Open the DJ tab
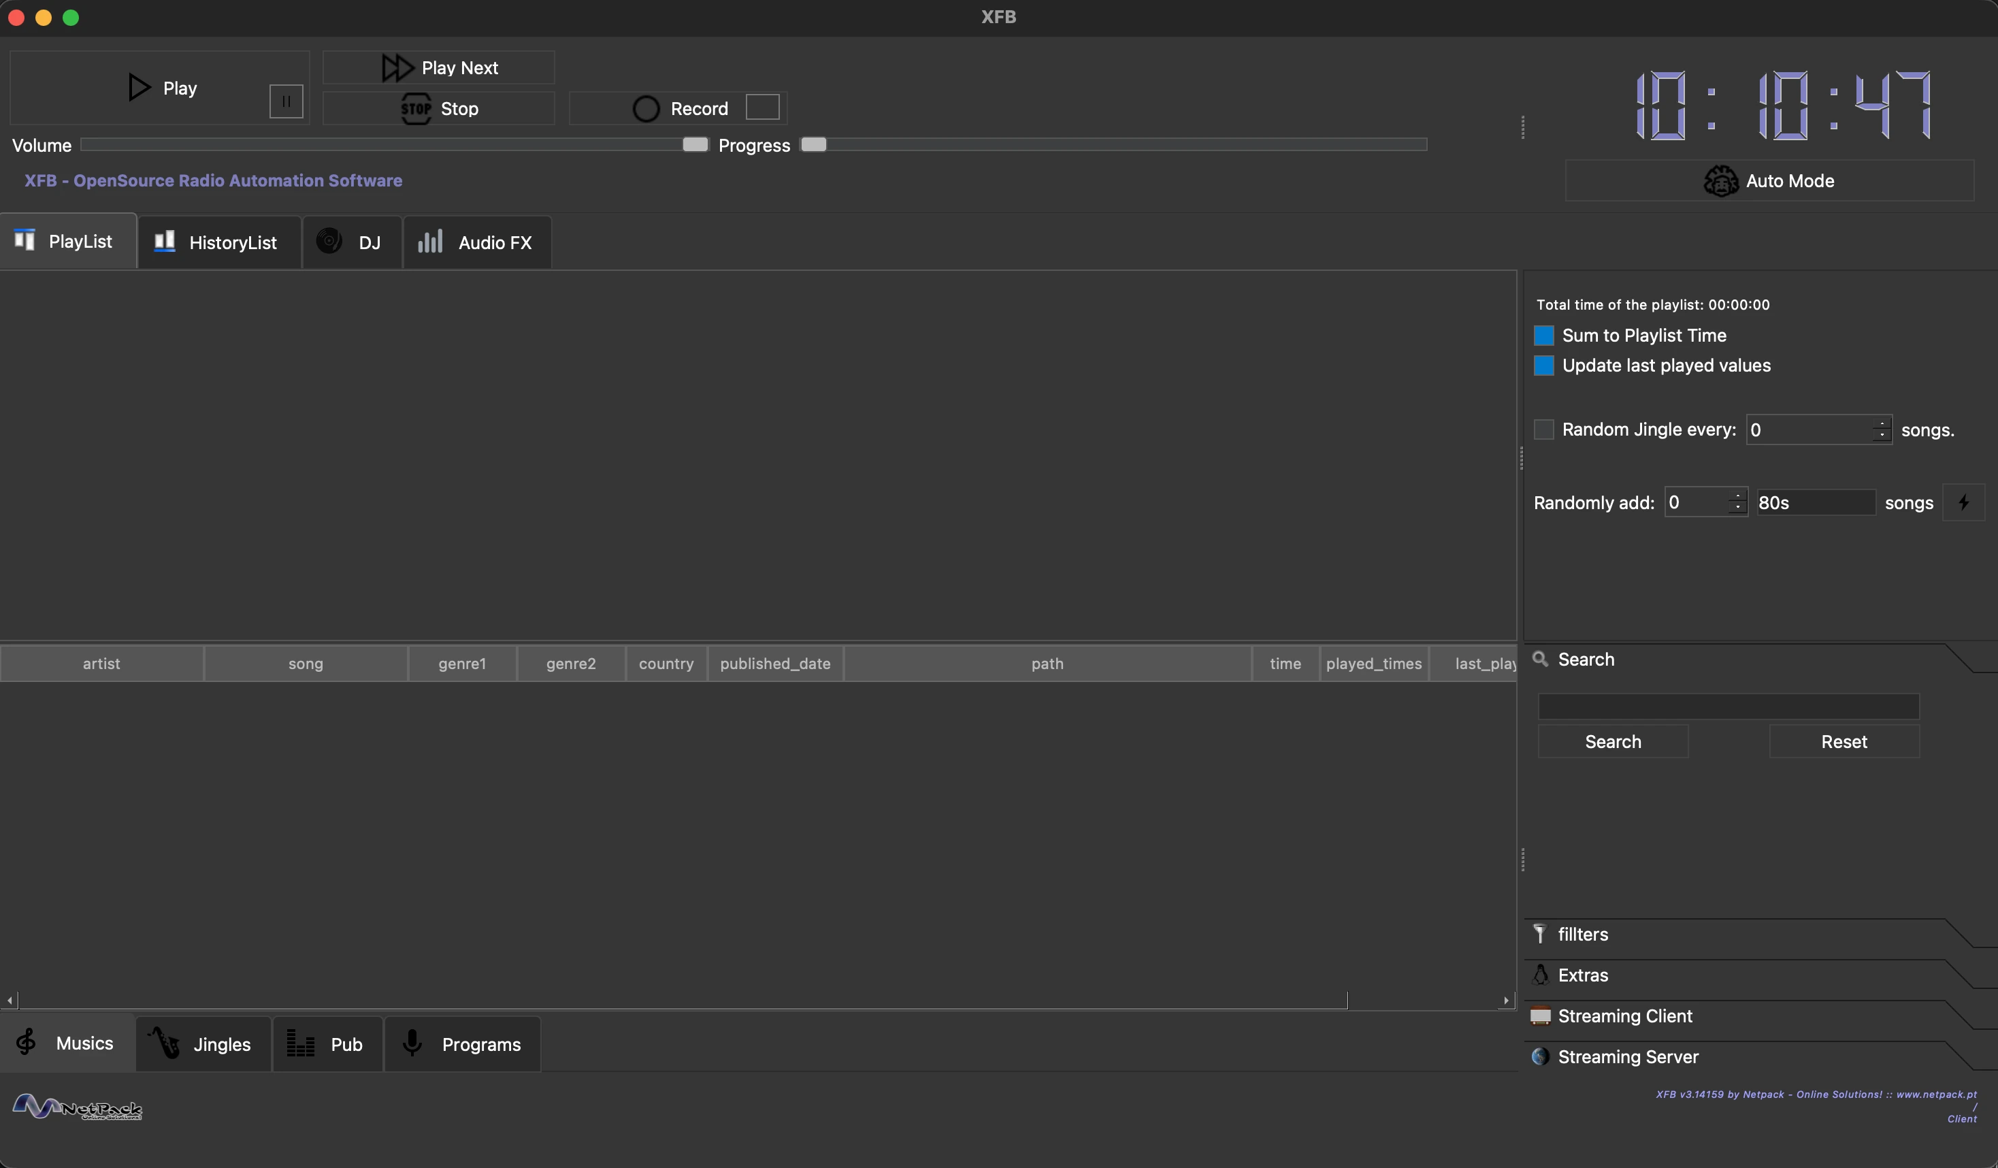 pyautogui.click(x=352, y=242)
